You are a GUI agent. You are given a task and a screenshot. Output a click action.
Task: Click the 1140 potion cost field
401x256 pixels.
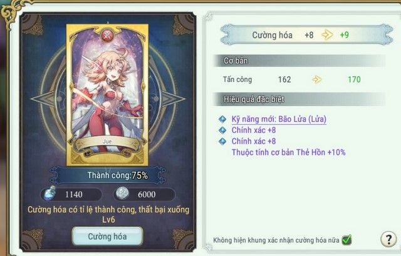point(71,194)
